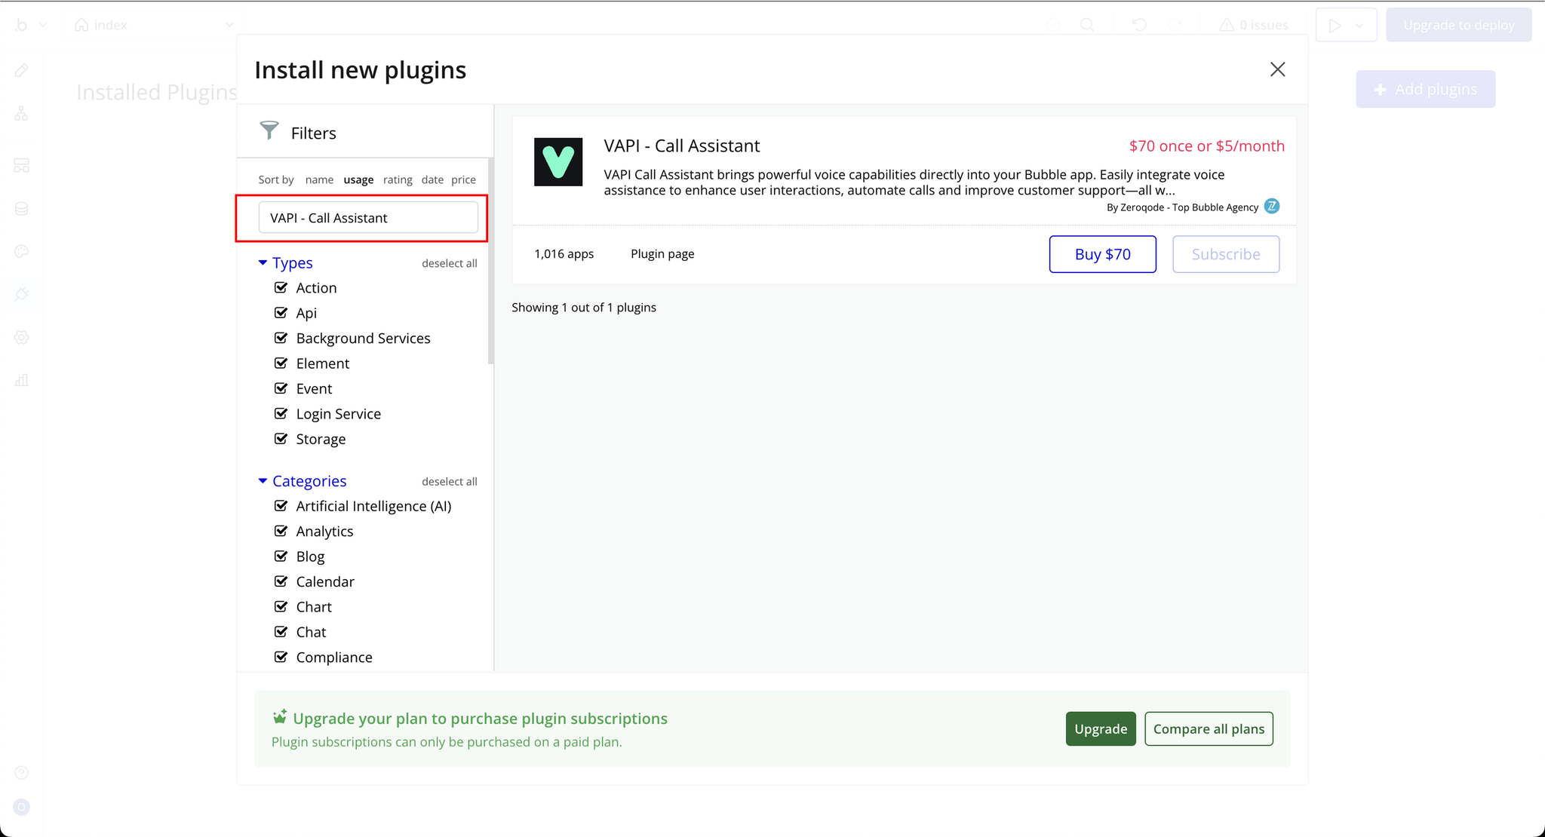Uncheck the Blog category filter
This screenshot has width=1545, height=837.
[281, 556]
